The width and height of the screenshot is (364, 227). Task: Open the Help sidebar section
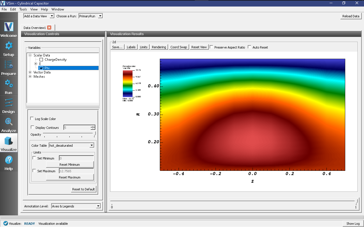(9, 162)
